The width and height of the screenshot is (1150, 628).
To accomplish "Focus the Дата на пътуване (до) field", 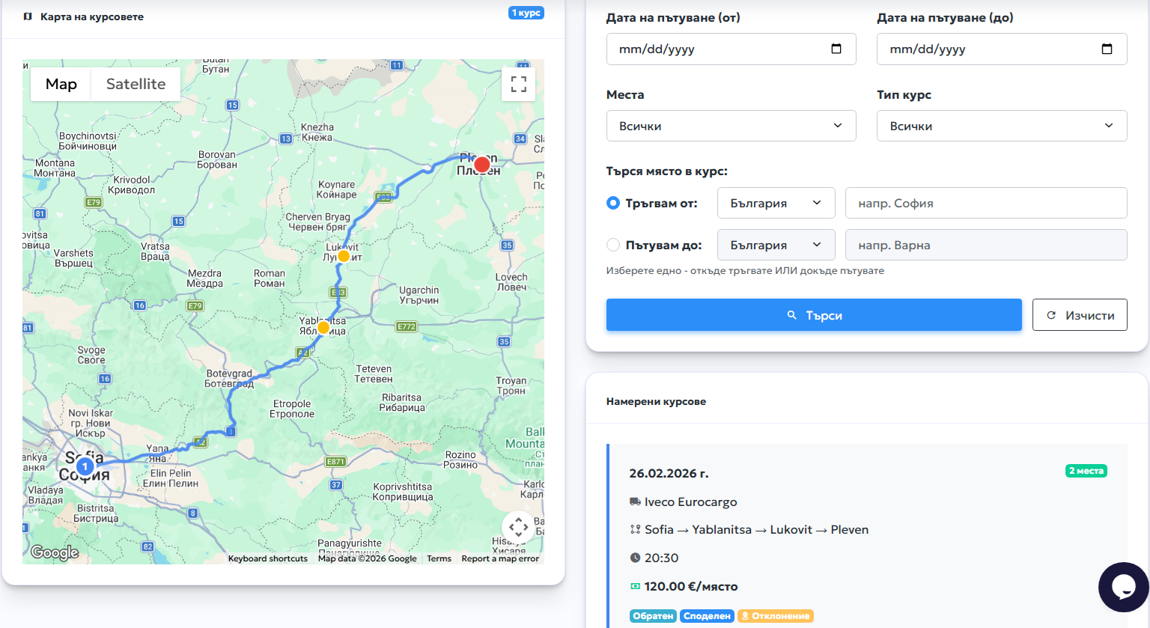I will click(x=1002, y=49).
